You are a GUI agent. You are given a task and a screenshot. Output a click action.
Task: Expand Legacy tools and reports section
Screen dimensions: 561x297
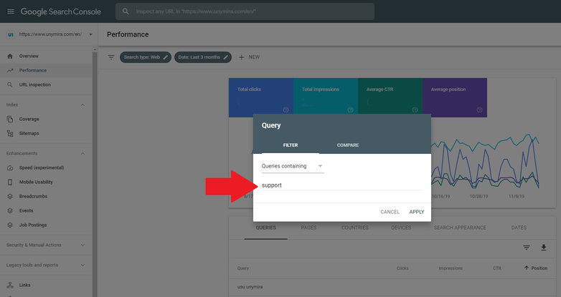[x=82, y=265]
